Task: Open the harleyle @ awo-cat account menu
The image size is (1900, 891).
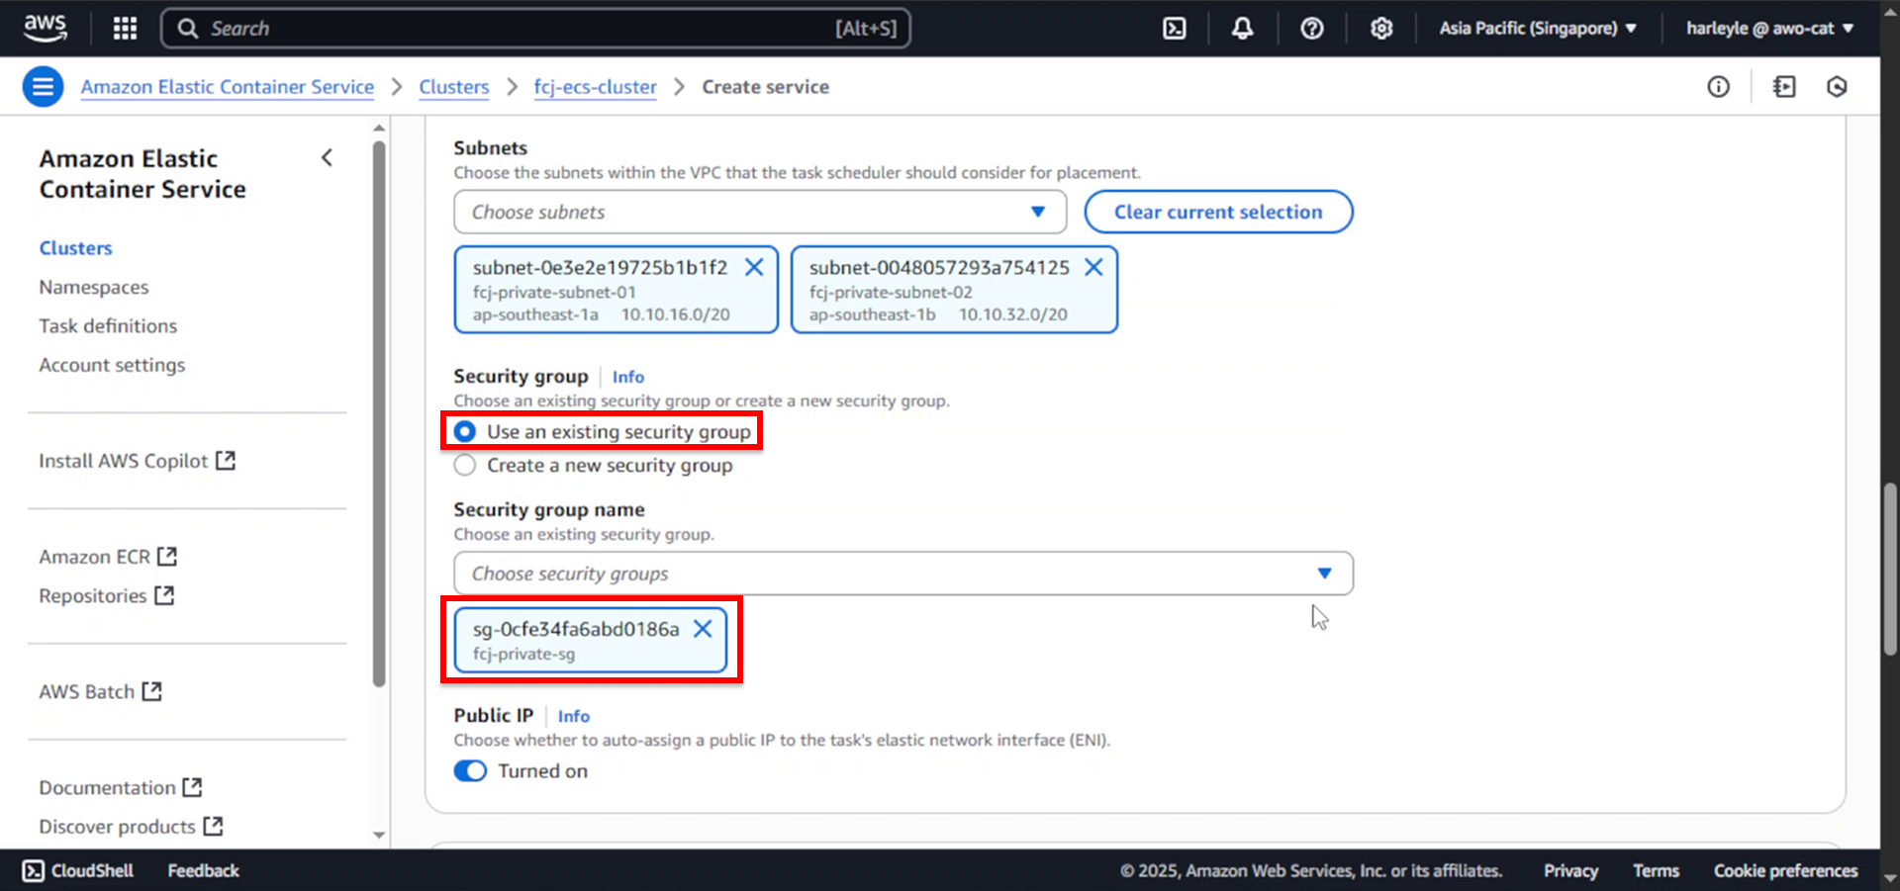Action: 1769,28
